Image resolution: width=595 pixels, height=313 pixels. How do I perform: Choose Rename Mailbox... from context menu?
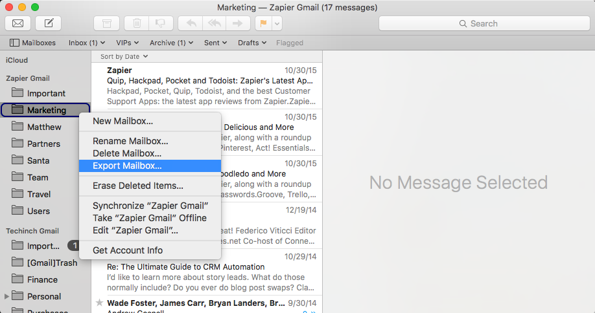tap(150, 141)
